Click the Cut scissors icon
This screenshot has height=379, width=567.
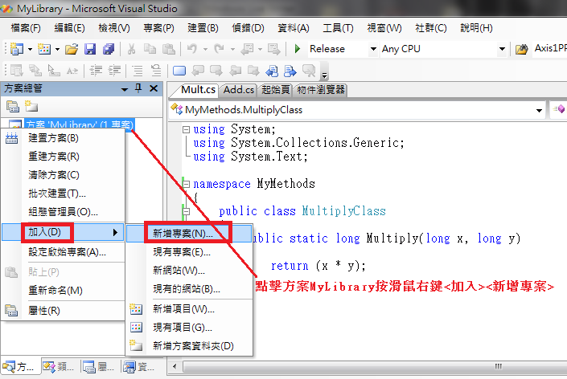click(x=132, y=49)
